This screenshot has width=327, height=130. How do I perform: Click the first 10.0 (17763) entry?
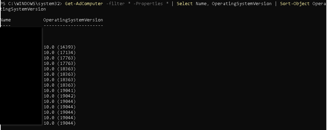59,58
